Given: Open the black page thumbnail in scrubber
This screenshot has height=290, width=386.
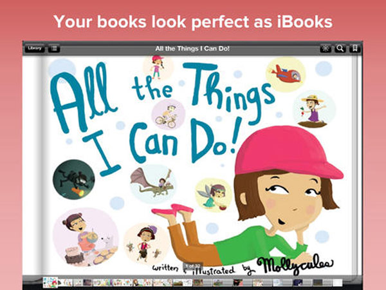Looking at the screenshot, I should click(238, 283).
